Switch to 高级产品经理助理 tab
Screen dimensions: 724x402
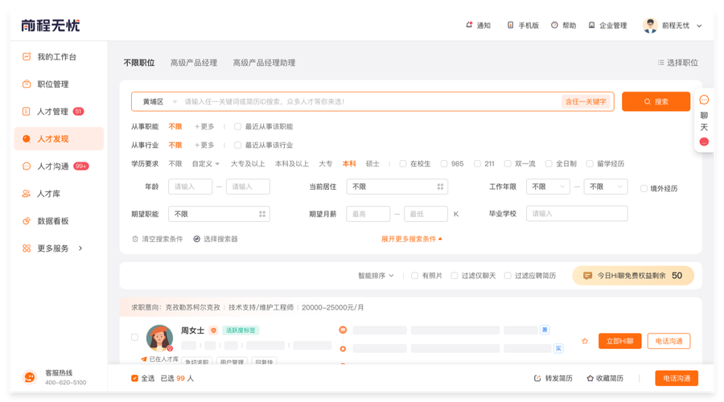[x=264, y=63]
